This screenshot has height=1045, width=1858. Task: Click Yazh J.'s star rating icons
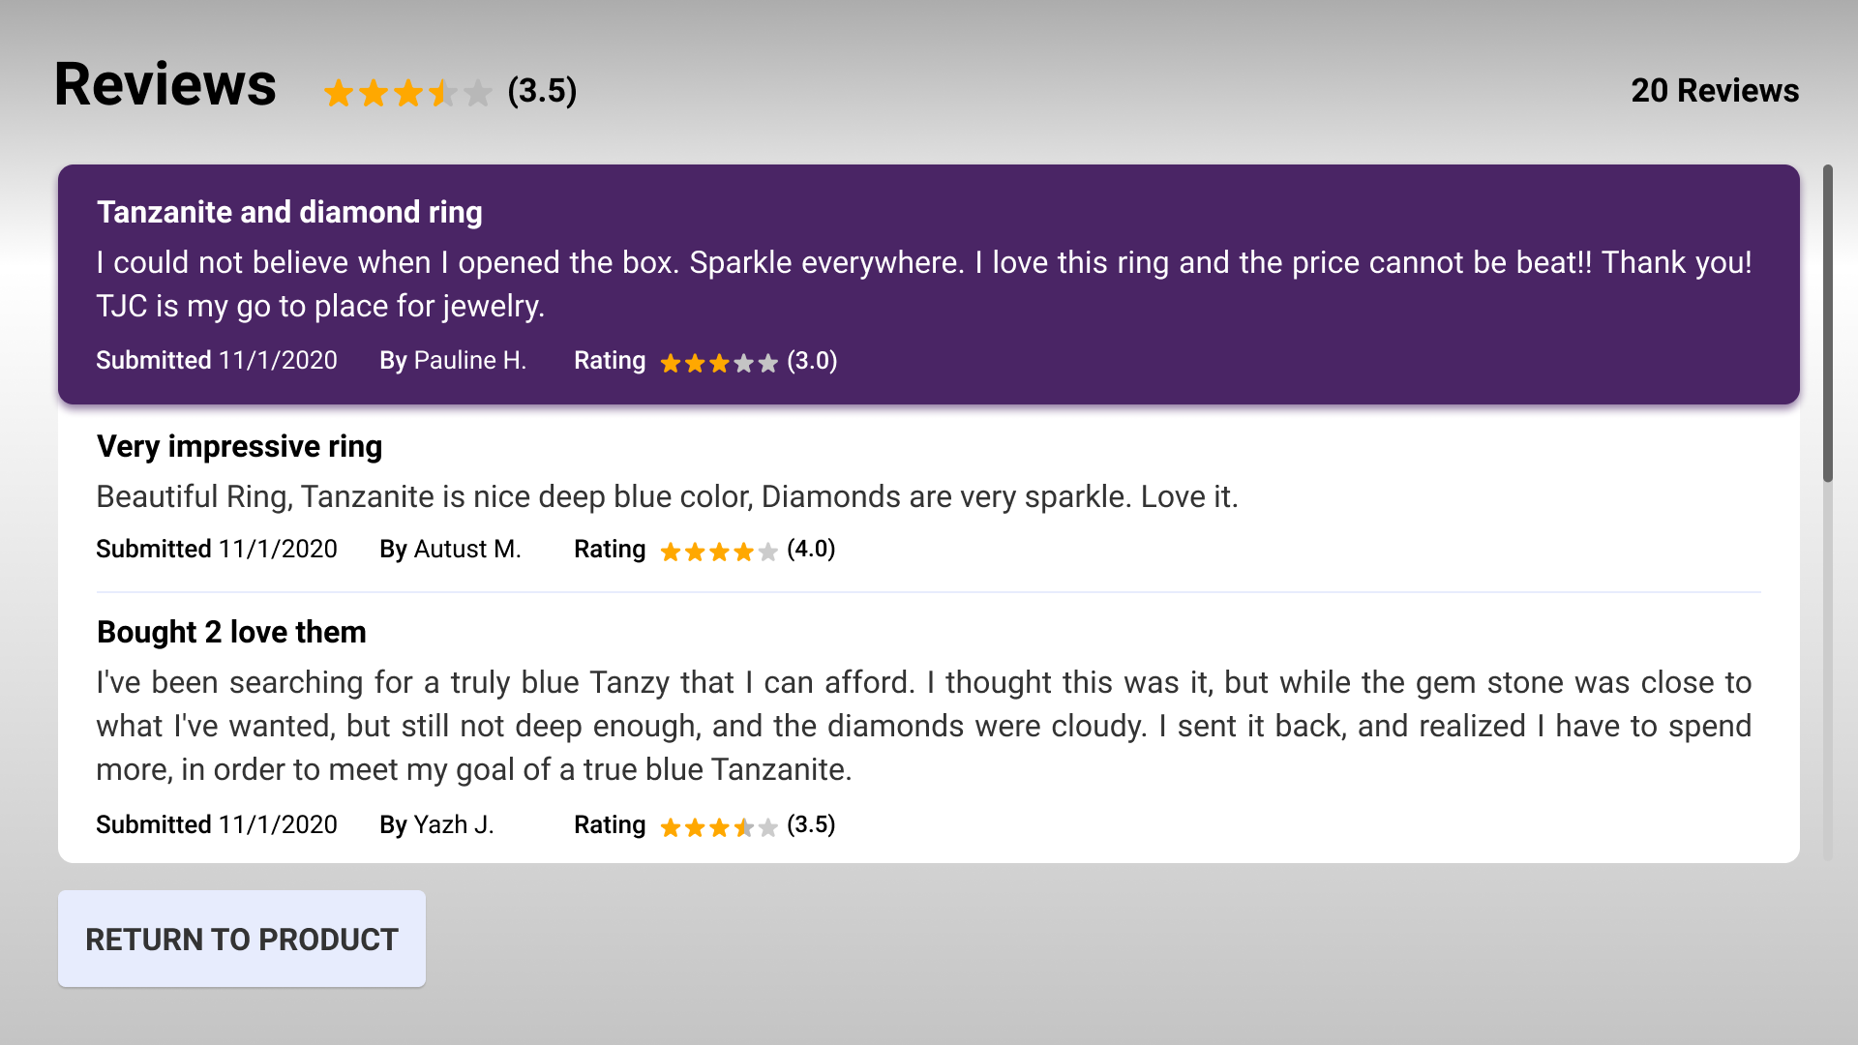coord(718,827)
